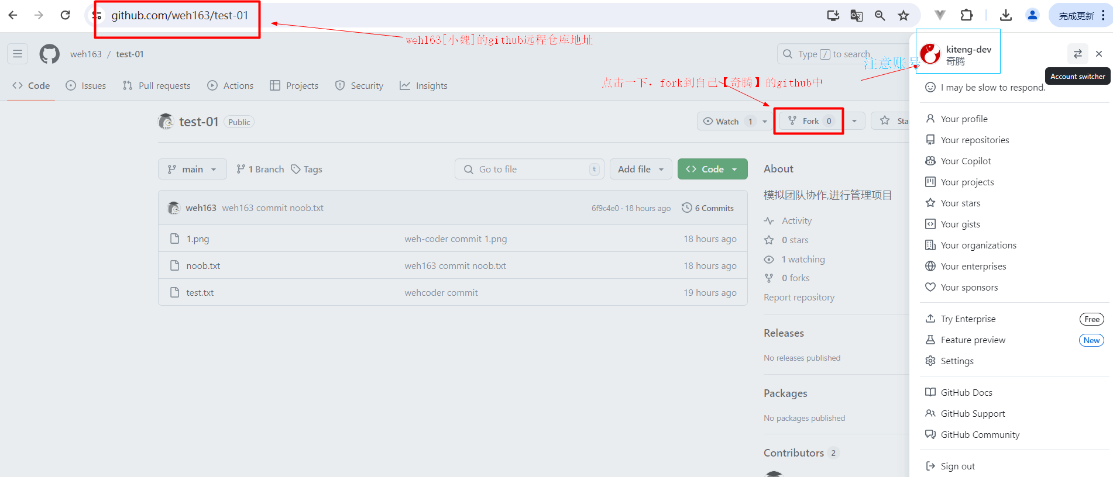Switch to the Security tab
Viewport: 1113px width, 477px height.
pyautogui.click(x=359, y=85)
